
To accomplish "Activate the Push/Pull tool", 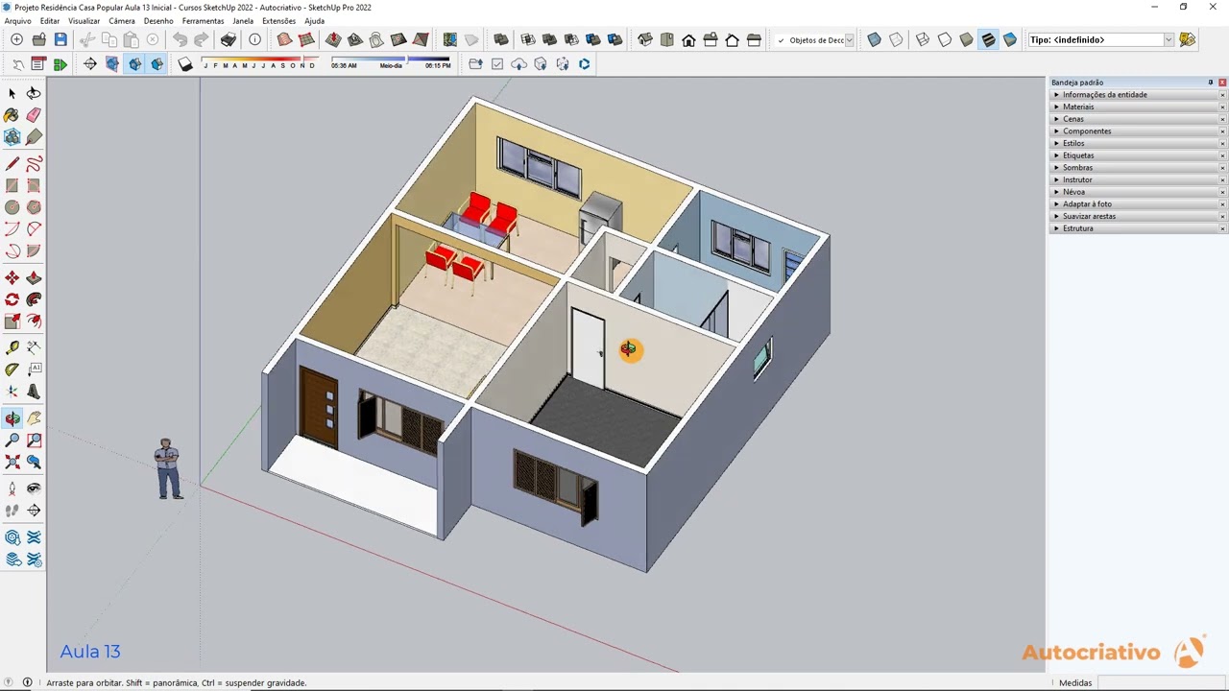I will tap(34, 277).
